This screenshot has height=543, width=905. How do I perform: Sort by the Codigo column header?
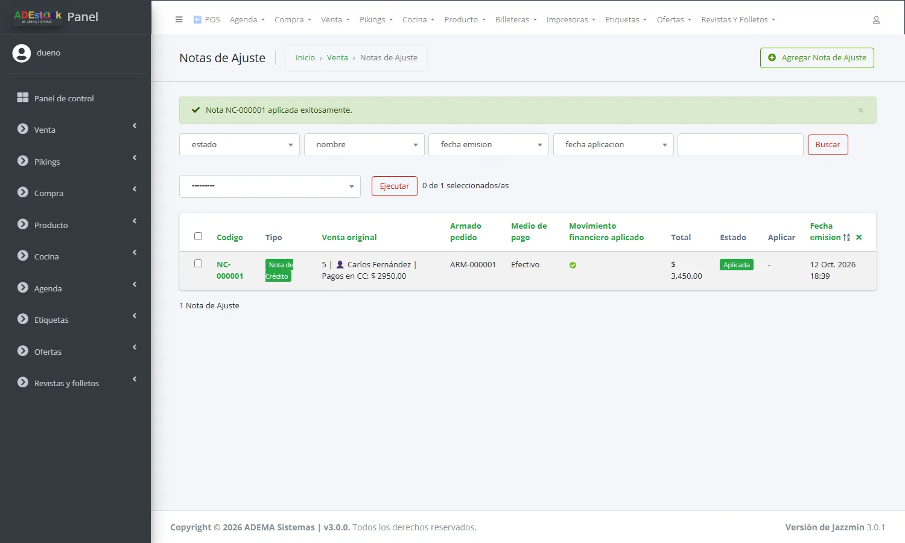point(230,238)
